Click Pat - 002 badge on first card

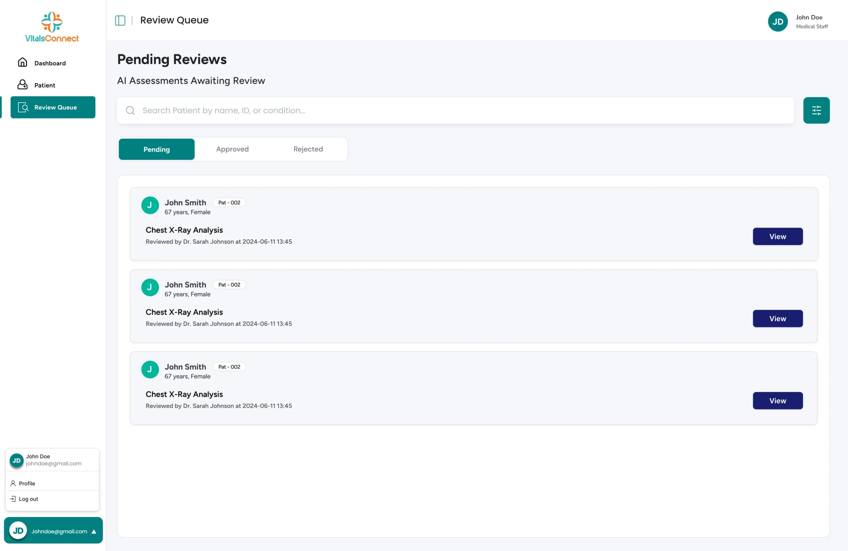point(229,202)
